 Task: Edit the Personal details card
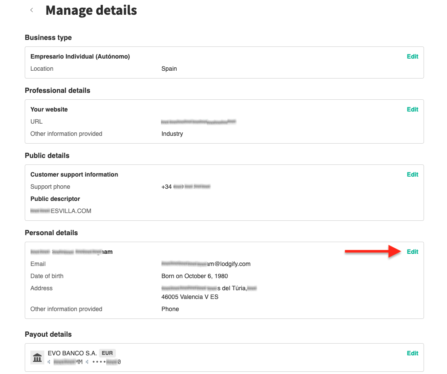412,252
